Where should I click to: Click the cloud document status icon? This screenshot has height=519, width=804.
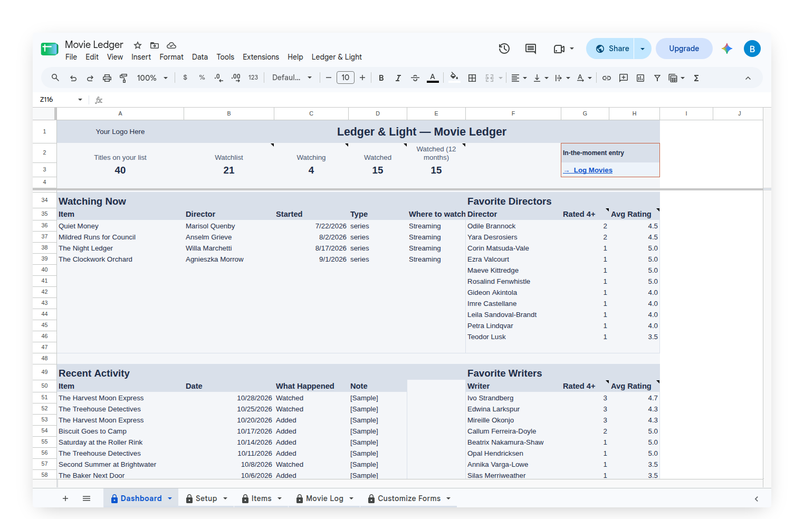(x=171, y=45)
